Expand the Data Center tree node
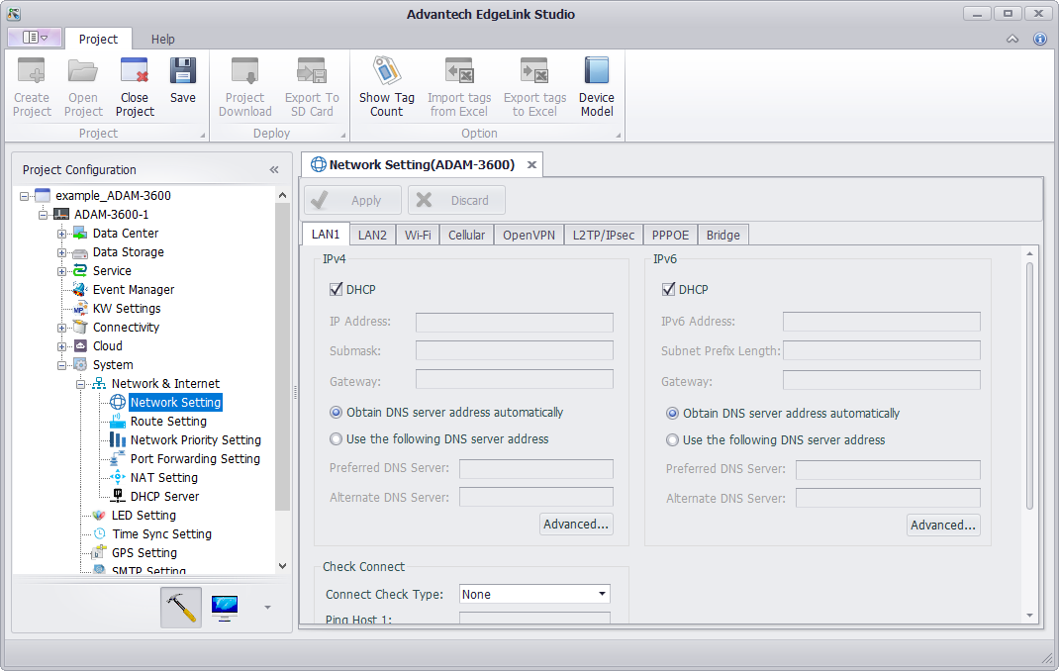This screenshot has height=671, width=1059. tap(62, 234)
